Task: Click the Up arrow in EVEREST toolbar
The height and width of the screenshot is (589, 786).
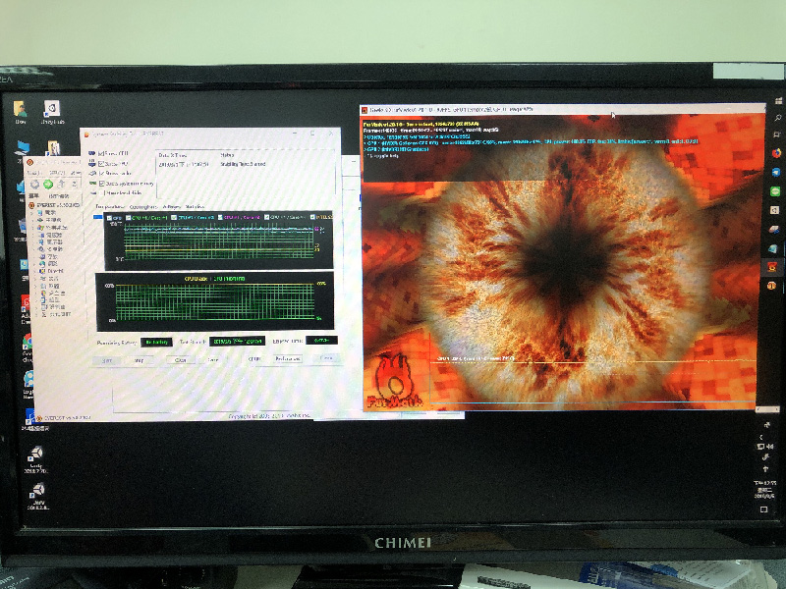Action: [61, 185]
